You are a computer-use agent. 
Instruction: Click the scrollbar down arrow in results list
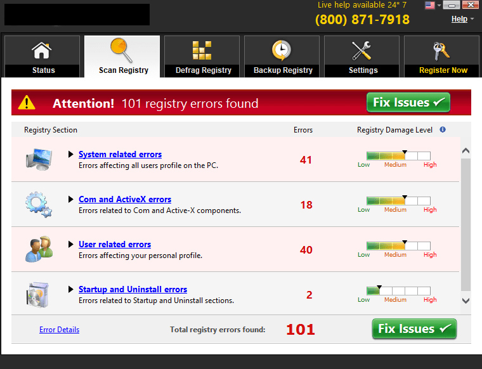click(466, 301)
